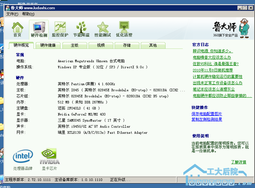The image size is (255, 188).
Task: Click status bar 主程序版本 2.72.10.1111
Action: tap(28, 180)
